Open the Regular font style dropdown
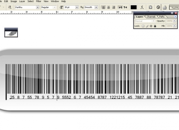The width and height of the screenshot is (179, 130). (x=55, y=7)
